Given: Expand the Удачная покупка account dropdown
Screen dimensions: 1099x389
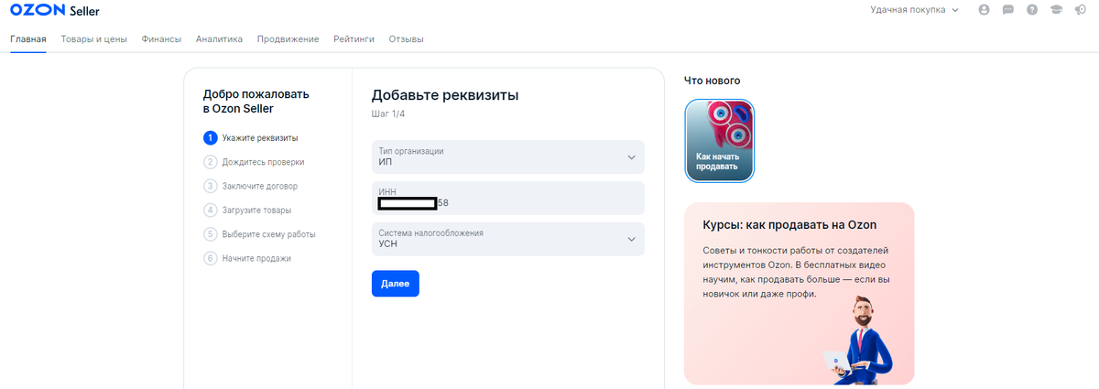Looking at the screenshot, I should pyautogui.click(x=914, y=10).
